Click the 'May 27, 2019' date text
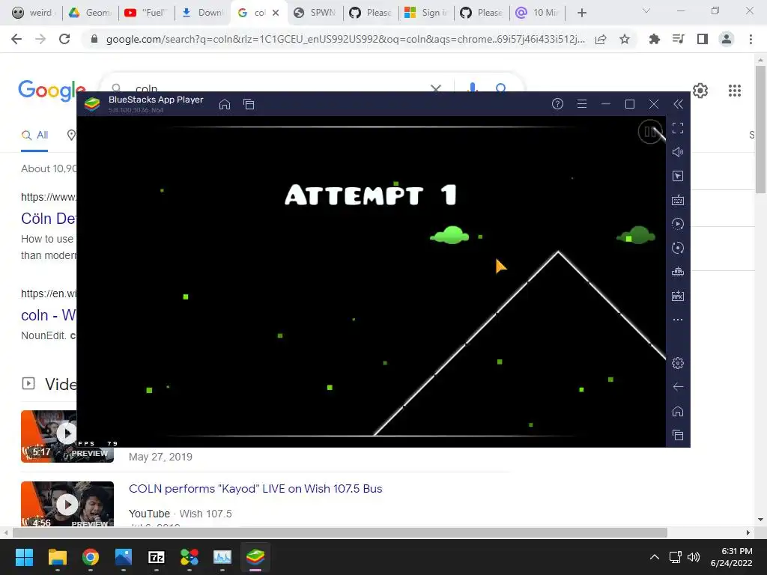The image size is (767, 575). [160, 457]
